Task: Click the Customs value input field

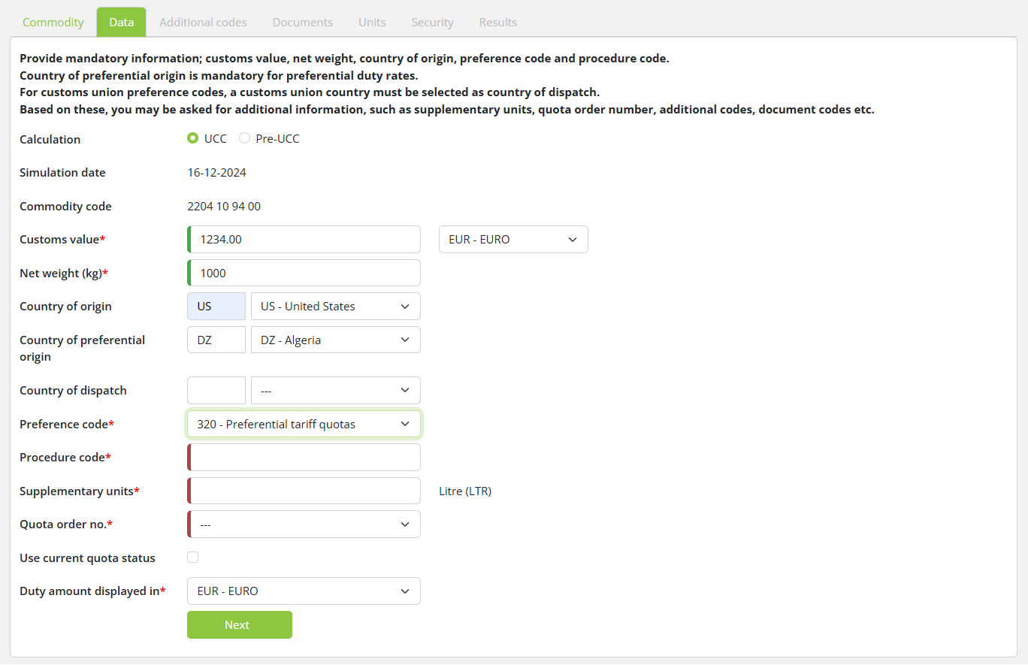Action: [304, 240]
